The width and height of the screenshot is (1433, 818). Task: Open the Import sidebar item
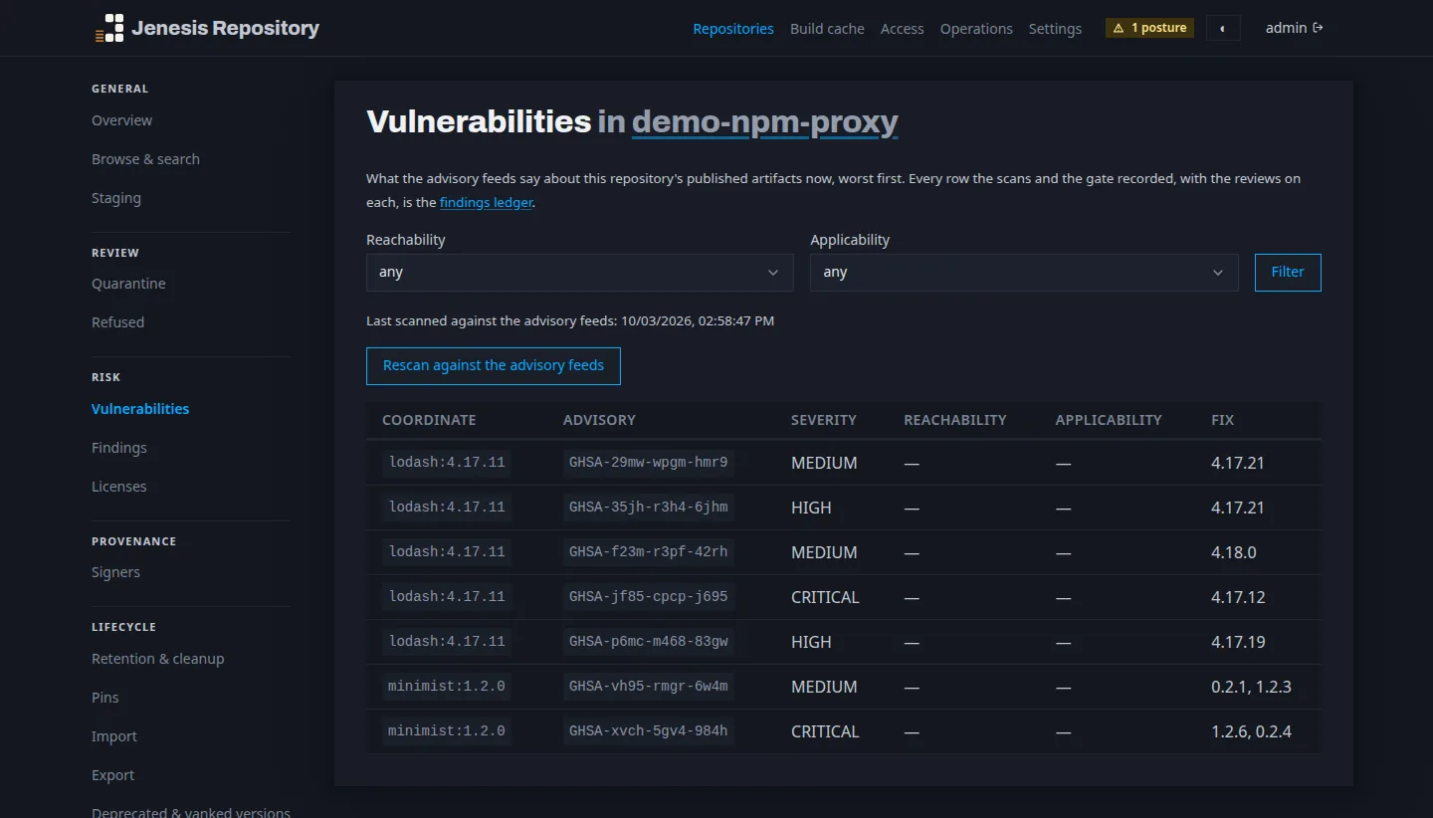point(114,736)
